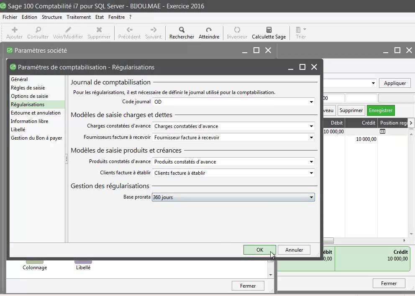Viewport: 415px width, 296px height.
Task: Click the green Enregistrer button
Action: 381,110
